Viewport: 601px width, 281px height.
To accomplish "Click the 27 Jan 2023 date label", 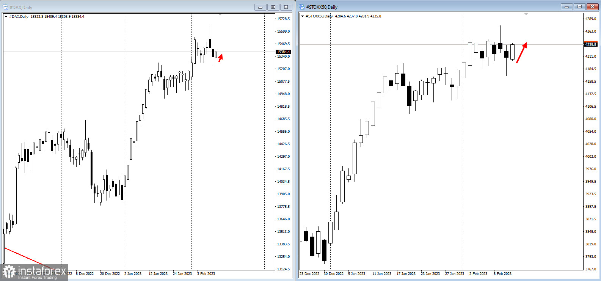I will pyautogui.click(x=455, y=274).
